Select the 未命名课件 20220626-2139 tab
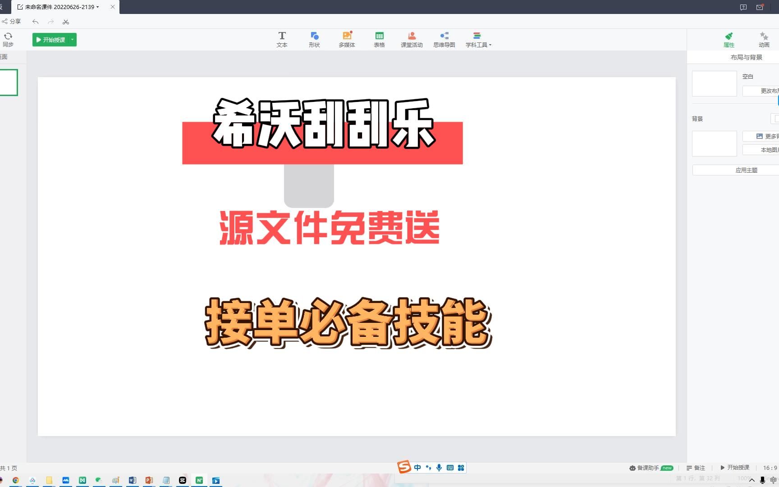The height and width of the screenshot is (487, 779). point(59,7)
